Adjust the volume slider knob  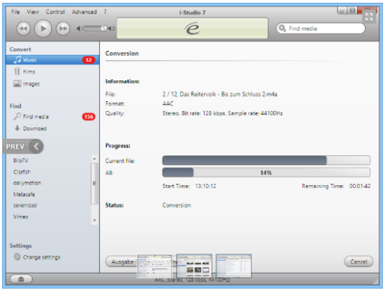(x=104, y=29)
